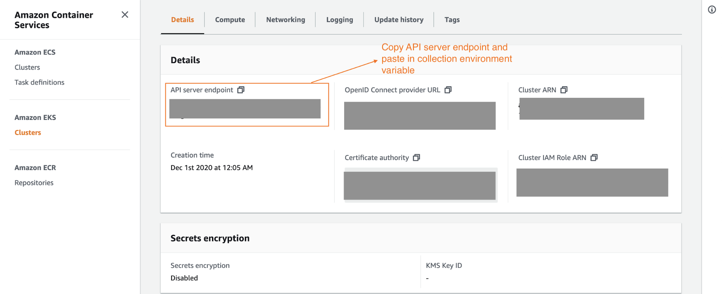Close the Amazon Container Services sidebar
Image resolution: width=722 pixels, height=294 pixels.
coord(125,15)
